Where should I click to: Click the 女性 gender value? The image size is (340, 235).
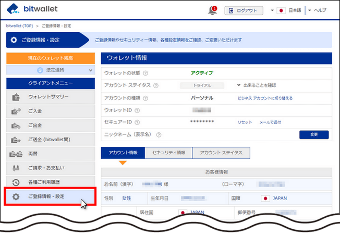click(x=126, y=198)
